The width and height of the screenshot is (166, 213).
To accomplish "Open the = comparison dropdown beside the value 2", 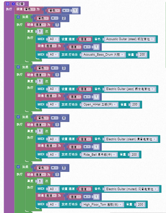I will (x=54, y=18).
